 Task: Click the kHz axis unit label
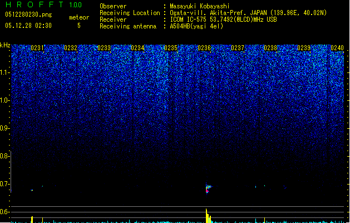click(5, 45)
